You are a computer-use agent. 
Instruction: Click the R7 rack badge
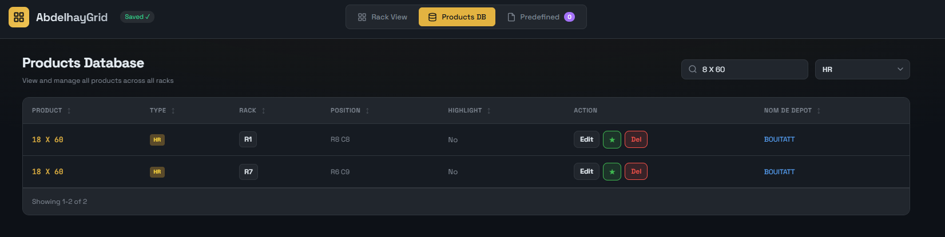[x=248, y=172]
